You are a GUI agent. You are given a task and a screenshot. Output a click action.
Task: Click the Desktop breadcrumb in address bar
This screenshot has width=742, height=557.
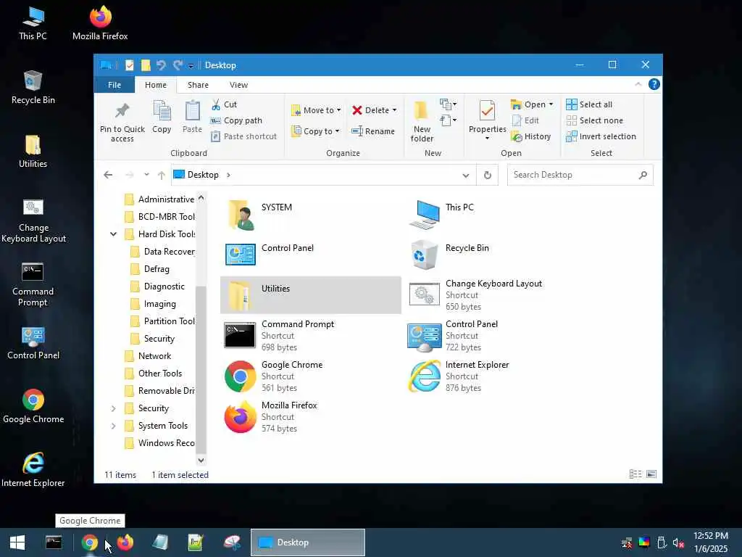(203, 175)
